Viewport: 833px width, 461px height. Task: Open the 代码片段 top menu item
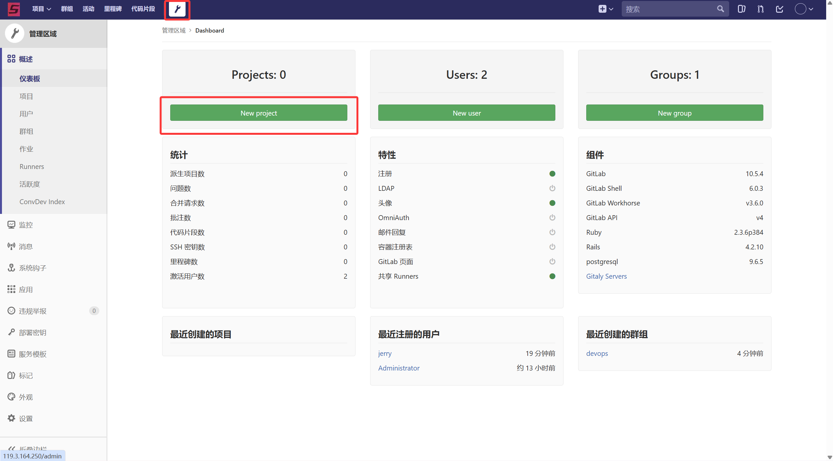(x=143, y=9)
